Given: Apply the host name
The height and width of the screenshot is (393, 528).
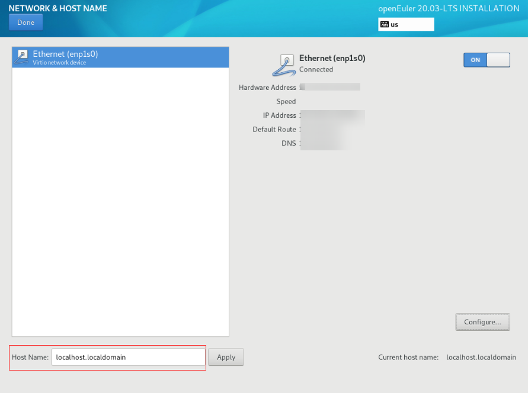Looking at the screenshot, I should click(x=226, y=357).
